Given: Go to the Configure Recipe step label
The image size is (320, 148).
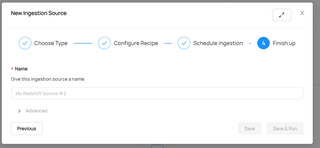Looking at the screenshot, I should tap(136, 43).
